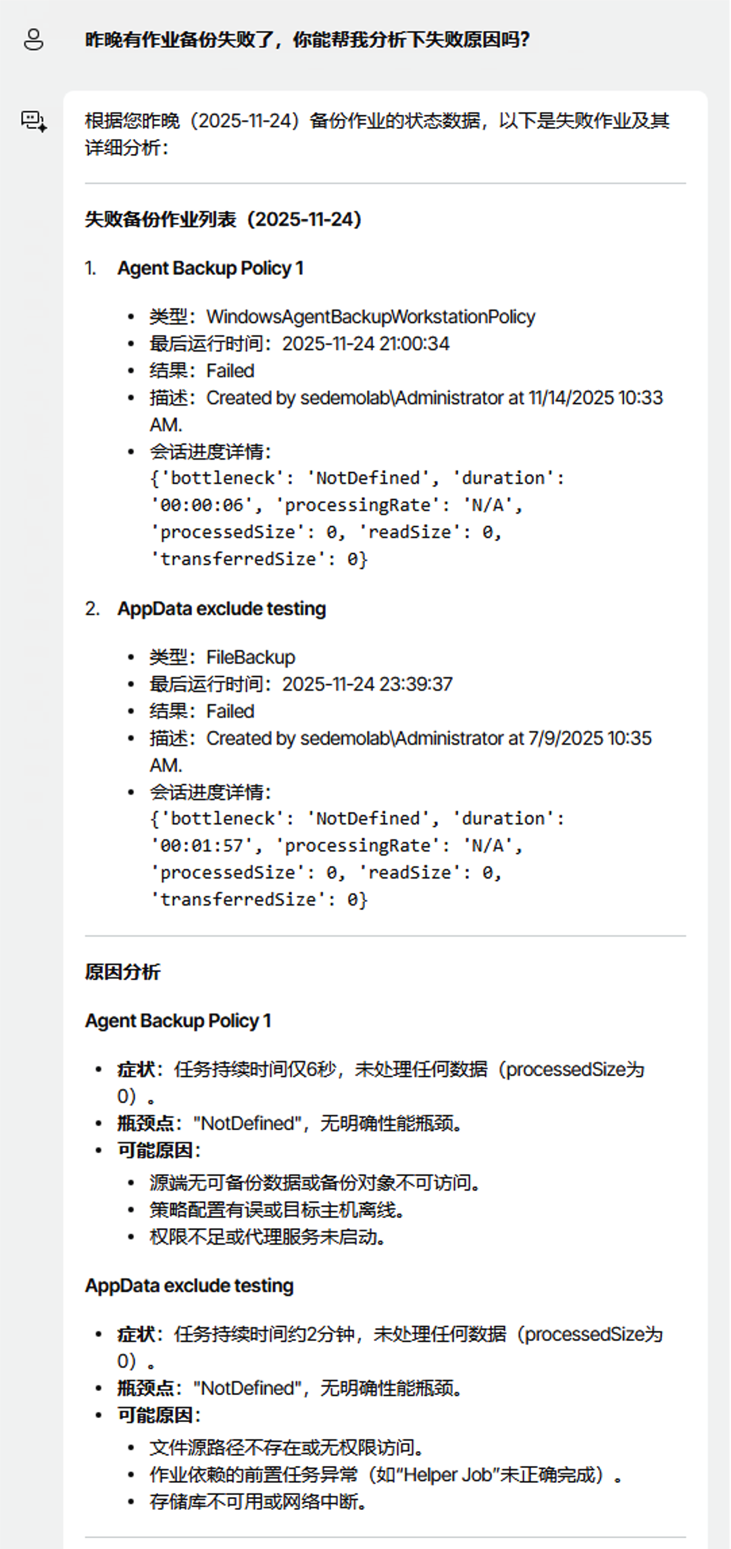Viewport: 731px width, 1549px height.
Task: Click the bullet mentioning "Helper Job"
Action: (x=385, y=1475)
